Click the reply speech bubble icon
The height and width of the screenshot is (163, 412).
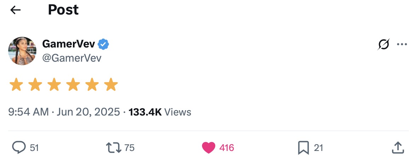(18, 147)
